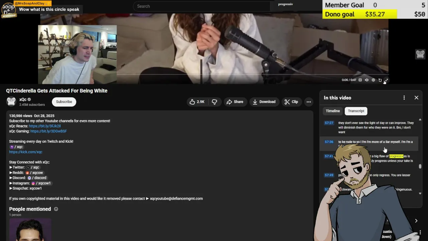Click the Soap membership logo in the overlay
The width and height of the screenshot is (428, 241).
tap(8, 10)
